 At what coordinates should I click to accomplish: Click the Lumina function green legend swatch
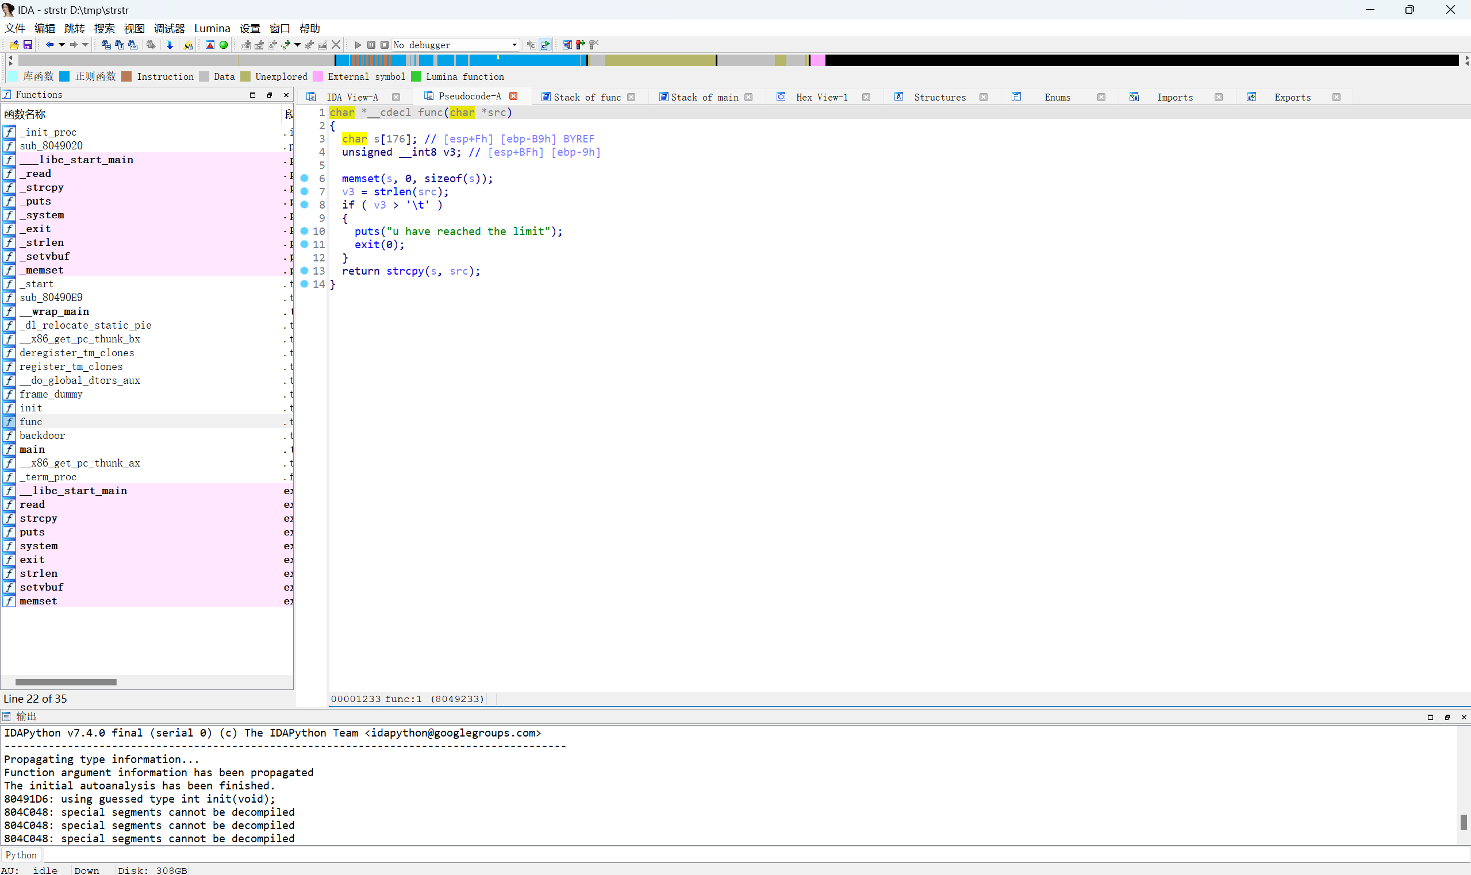click(416, 76)
